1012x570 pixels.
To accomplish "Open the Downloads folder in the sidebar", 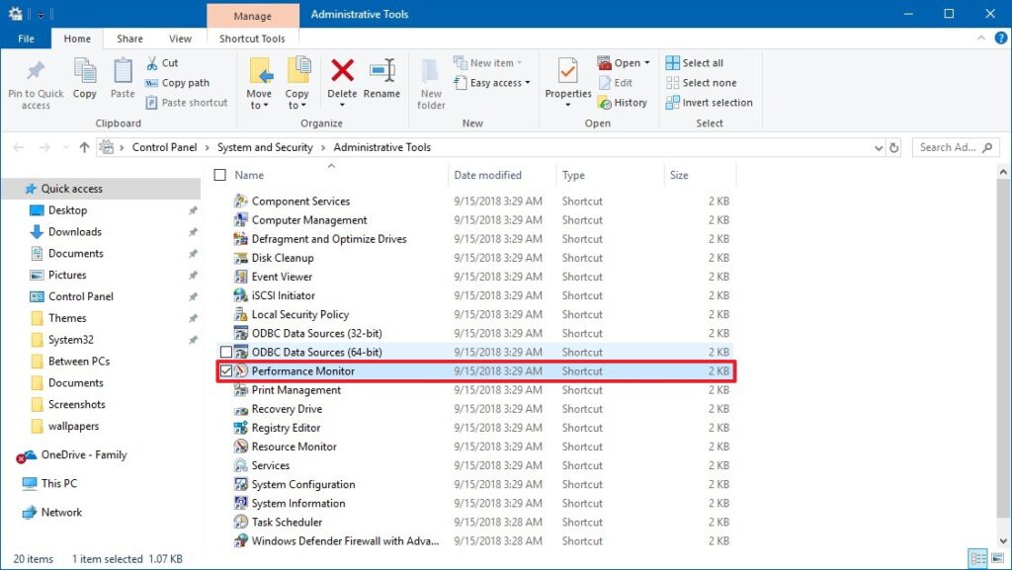I will tap(75, 232).
